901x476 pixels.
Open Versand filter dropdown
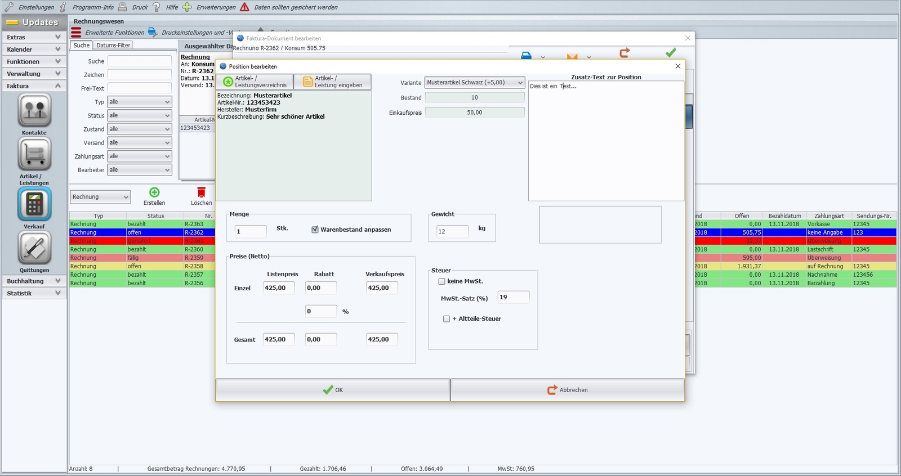tap(140, 143)
